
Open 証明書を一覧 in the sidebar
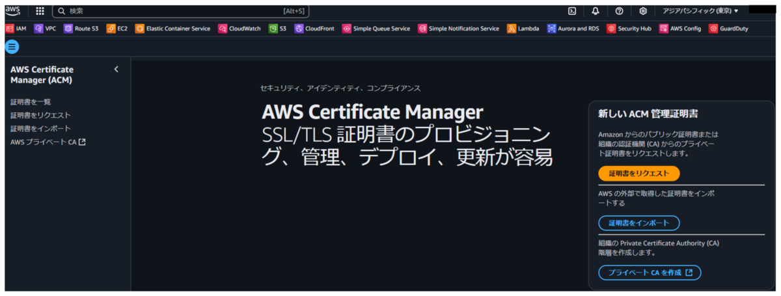coord(31,102)
